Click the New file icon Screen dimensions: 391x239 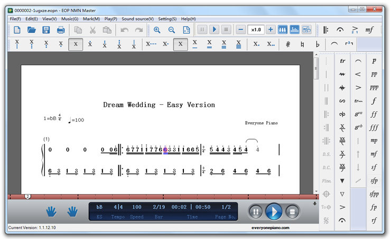point(17,30)
